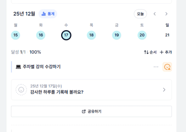The height and width of the screenshot is (132, 186).
Task: Go to the next week arrow
Action: coord(166,14)
